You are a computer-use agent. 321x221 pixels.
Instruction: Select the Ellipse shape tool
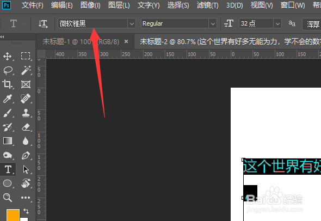[x=8, y=183]
